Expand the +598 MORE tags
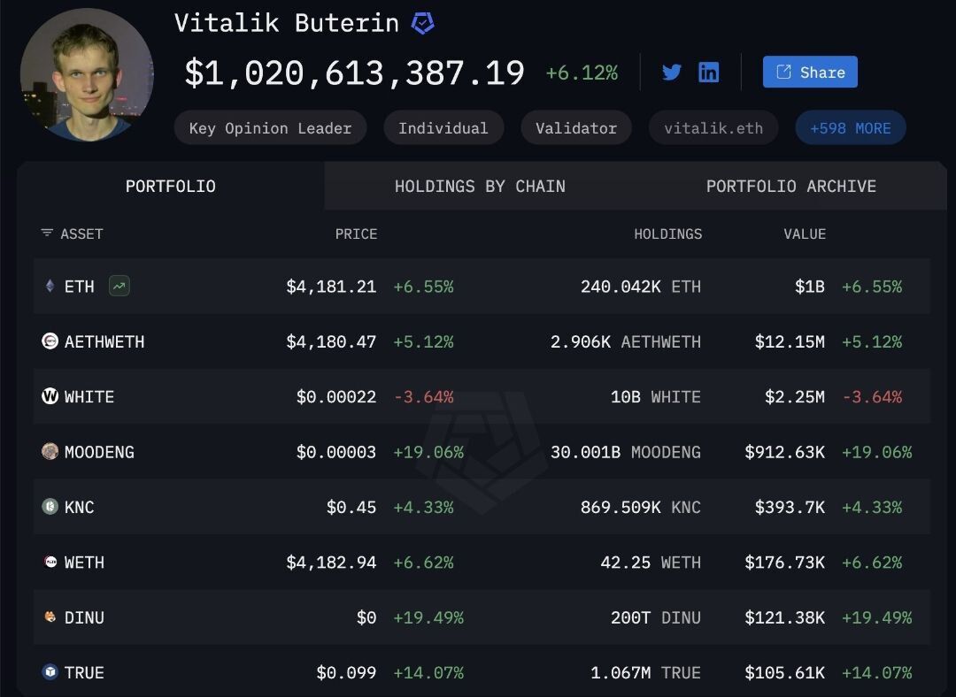Image resolution: width=956 pixels, height=697 pixels. click(851, 128)
